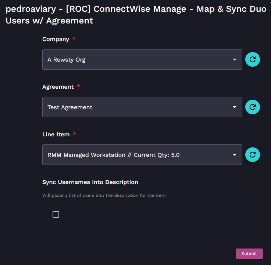
Task: Click the Agreement field label
Action: [58, 87]
